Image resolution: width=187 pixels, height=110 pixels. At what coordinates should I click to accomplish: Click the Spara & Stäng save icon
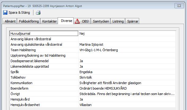tap(5, 12)
